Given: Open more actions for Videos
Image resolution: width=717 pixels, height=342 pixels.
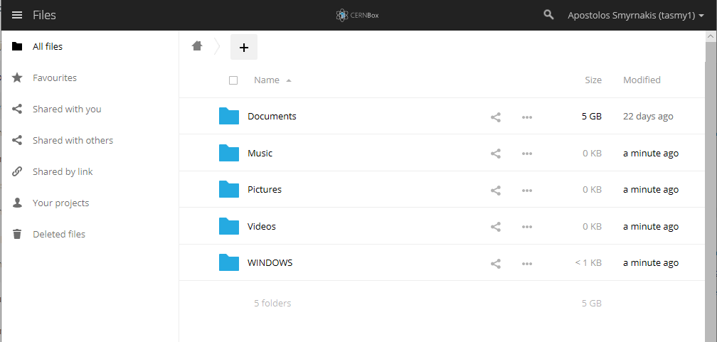Looking at the screenshot, I should coord(527,227).
